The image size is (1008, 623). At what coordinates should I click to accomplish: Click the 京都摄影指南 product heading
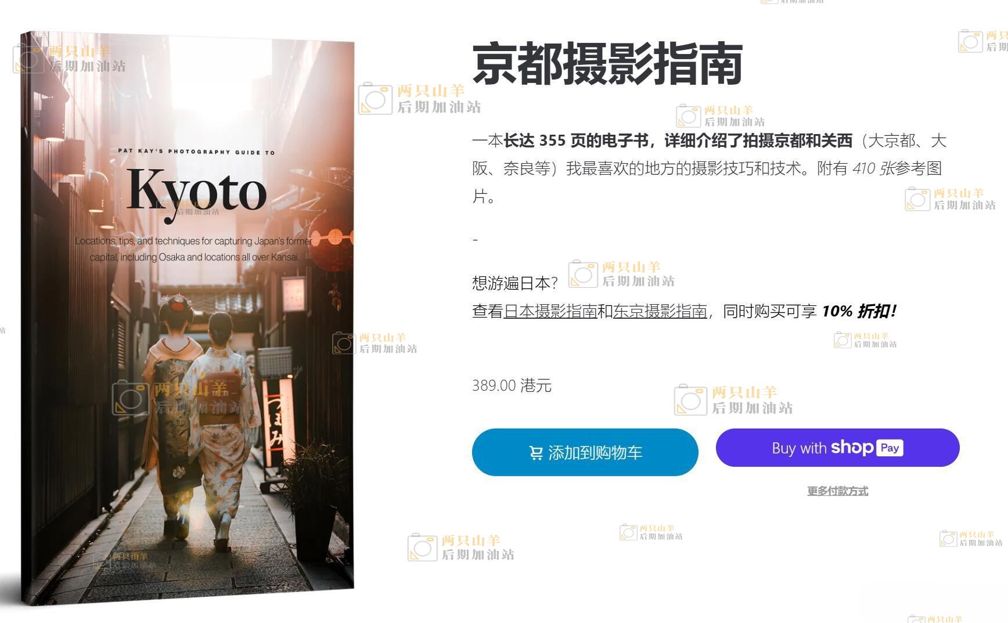point(607,63)
